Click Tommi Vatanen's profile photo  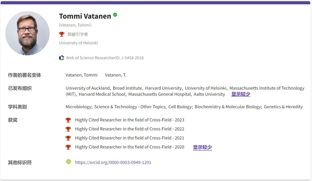point(27,33)
